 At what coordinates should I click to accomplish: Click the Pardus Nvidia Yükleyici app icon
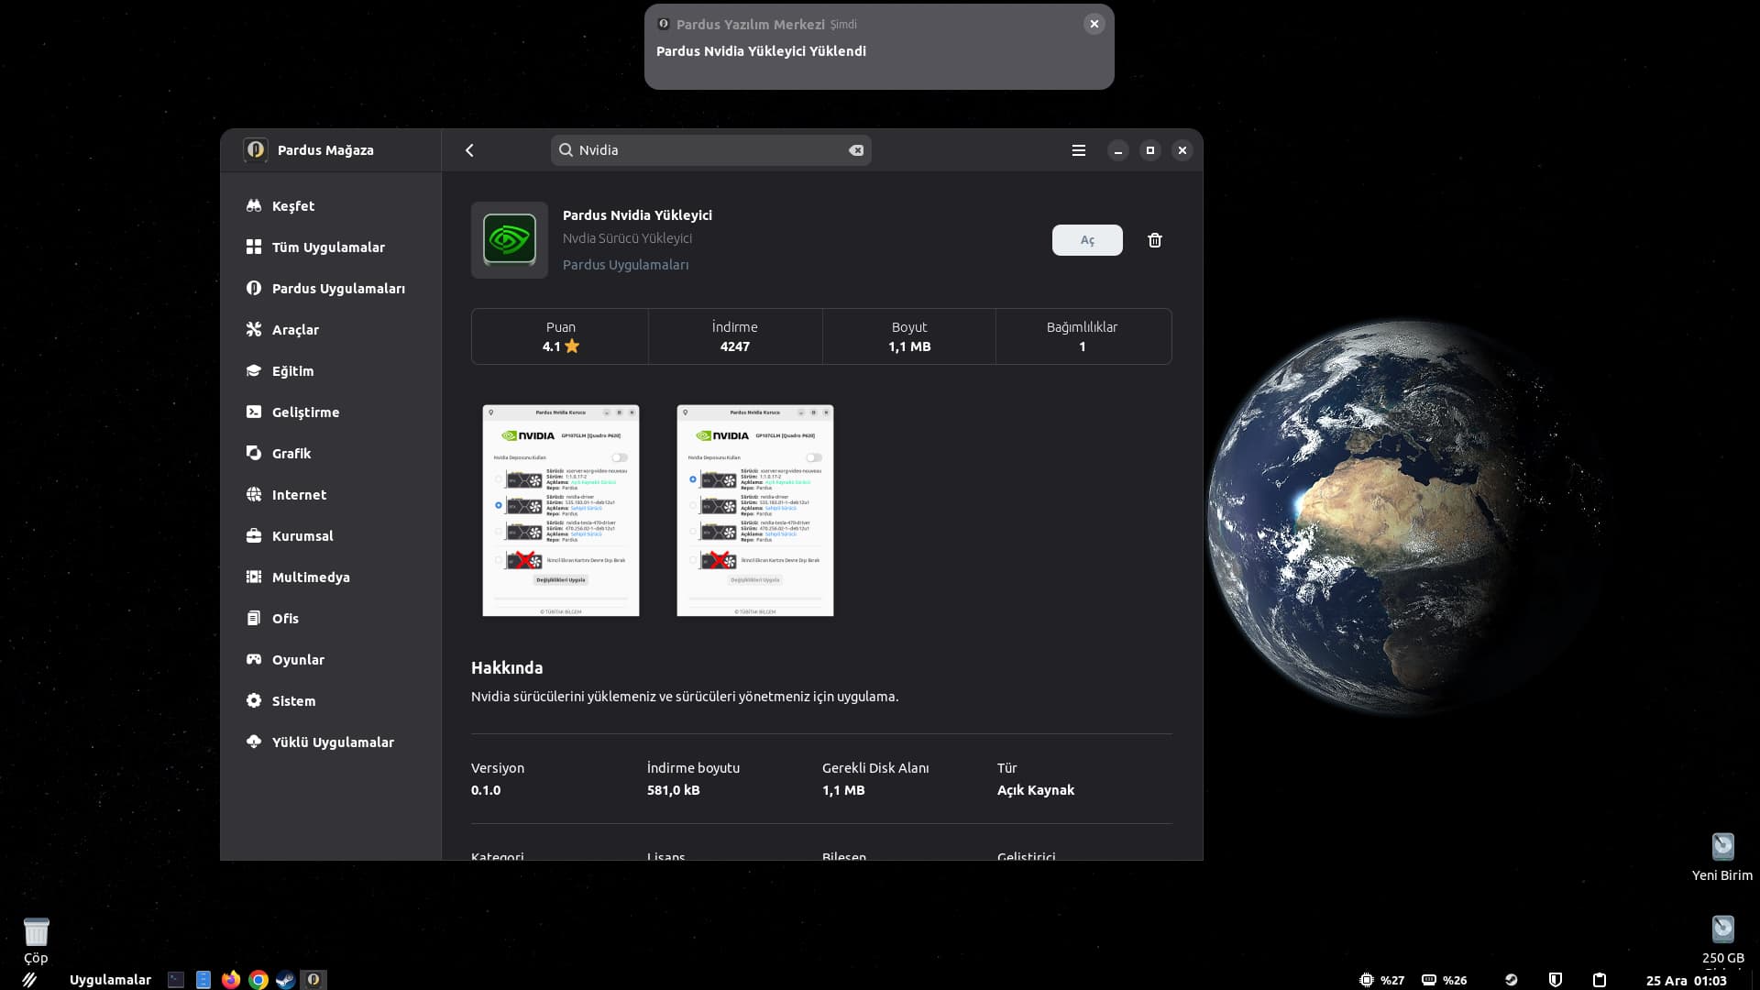click(x=510, y=239)
